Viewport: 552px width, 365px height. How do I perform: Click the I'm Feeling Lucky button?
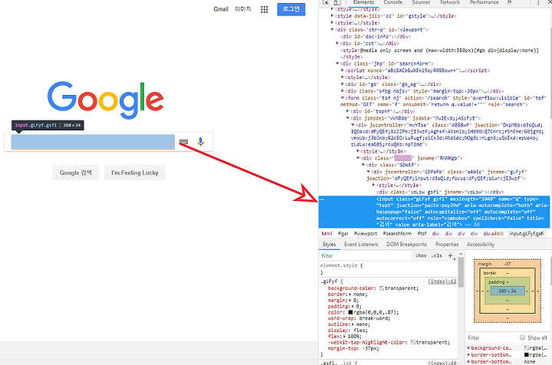tap(135, 173)
